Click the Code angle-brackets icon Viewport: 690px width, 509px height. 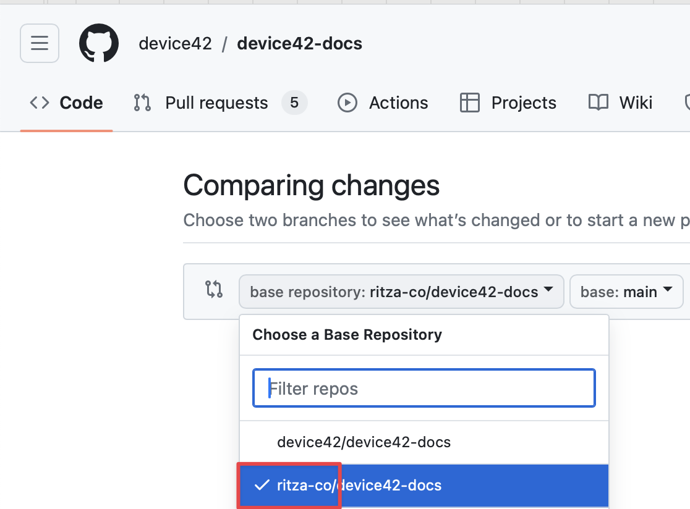click(40, 103)
